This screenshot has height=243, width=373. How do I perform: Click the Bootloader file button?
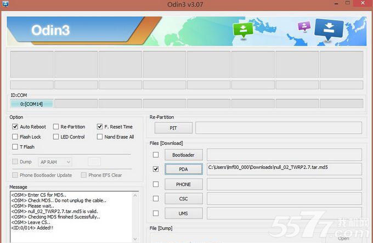point(183,155)
